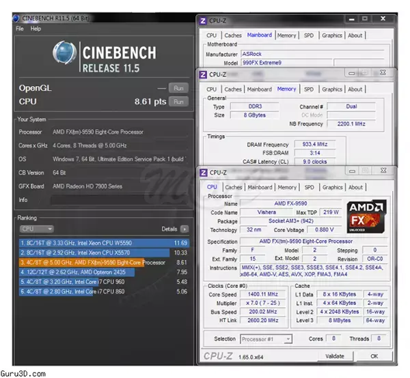The width and height of the screenshot is (410, 378).
Task: Open About tab in bottom CPU-Z window
Action: tap(355, 187)
